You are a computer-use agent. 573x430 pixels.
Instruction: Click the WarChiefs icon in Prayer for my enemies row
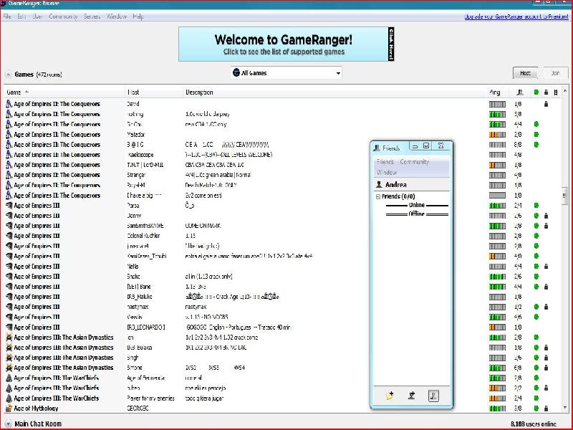(9, 398)
